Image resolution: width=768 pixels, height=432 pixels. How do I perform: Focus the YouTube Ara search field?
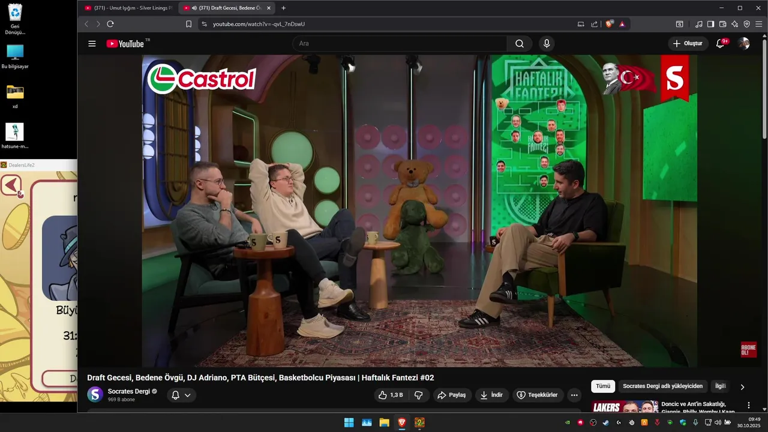pyautogui.click(x=400, y=43)
